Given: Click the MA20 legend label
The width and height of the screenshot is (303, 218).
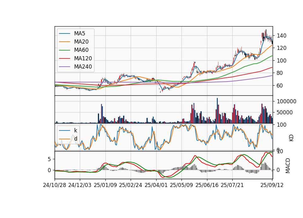Looking at the screenshot, I should click(81, 42).
